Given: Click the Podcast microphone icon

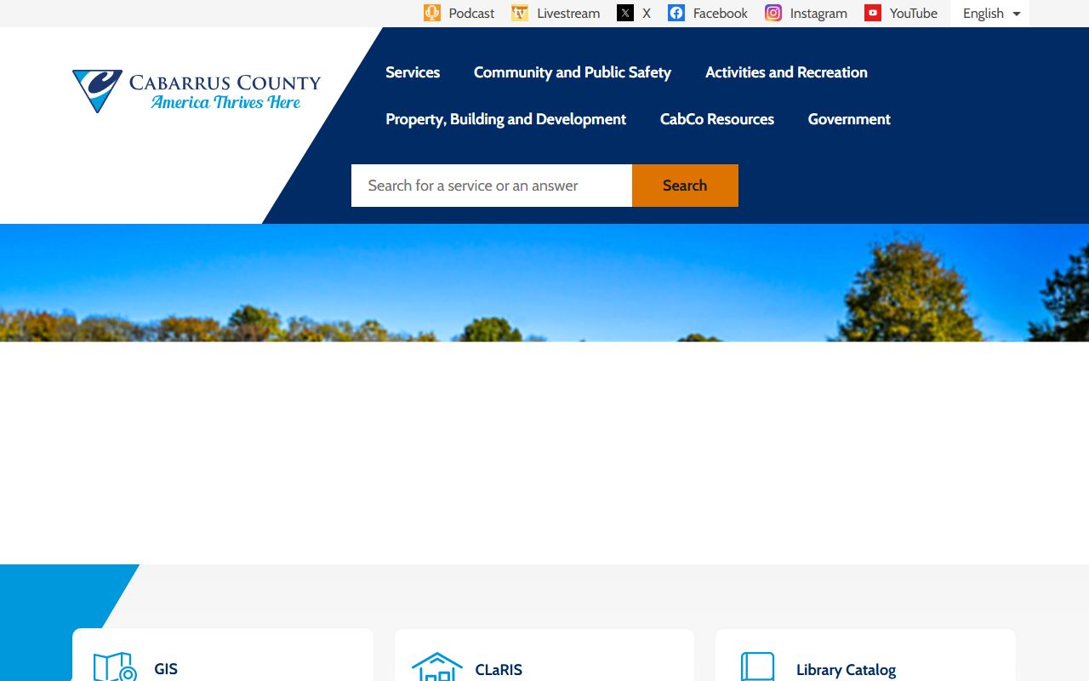Looking at the screenshot, I should coord(432,13).
